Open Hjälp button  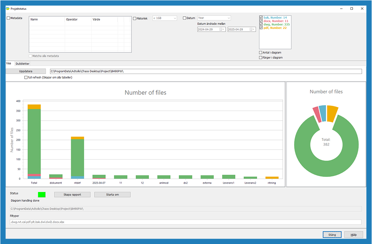point(354,235)
